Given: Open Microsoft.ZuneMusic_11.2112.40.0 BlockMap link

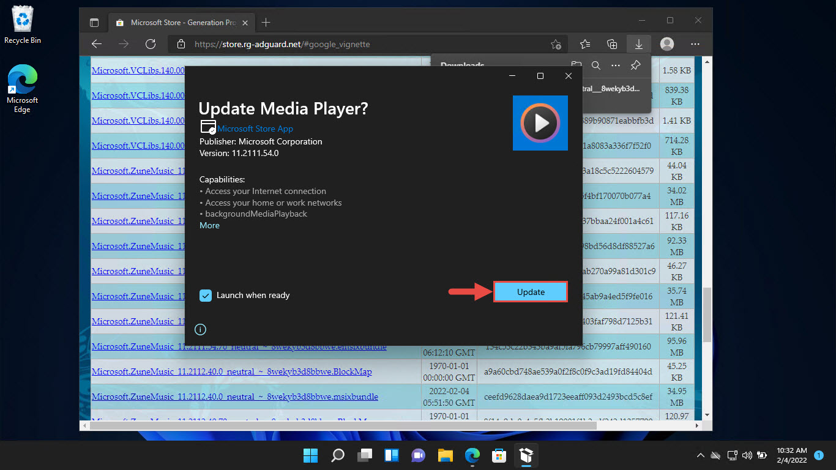Looking at the screenshot, I should click(x=232, y=371).
